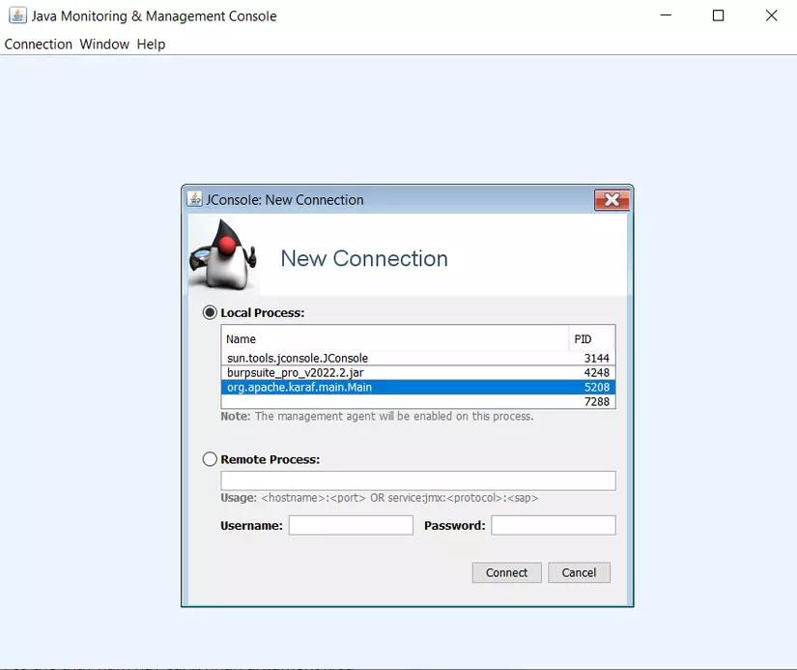Screen dimensions: 797x670
Task: Click the Duke mascot image
Action: (223, 255)
